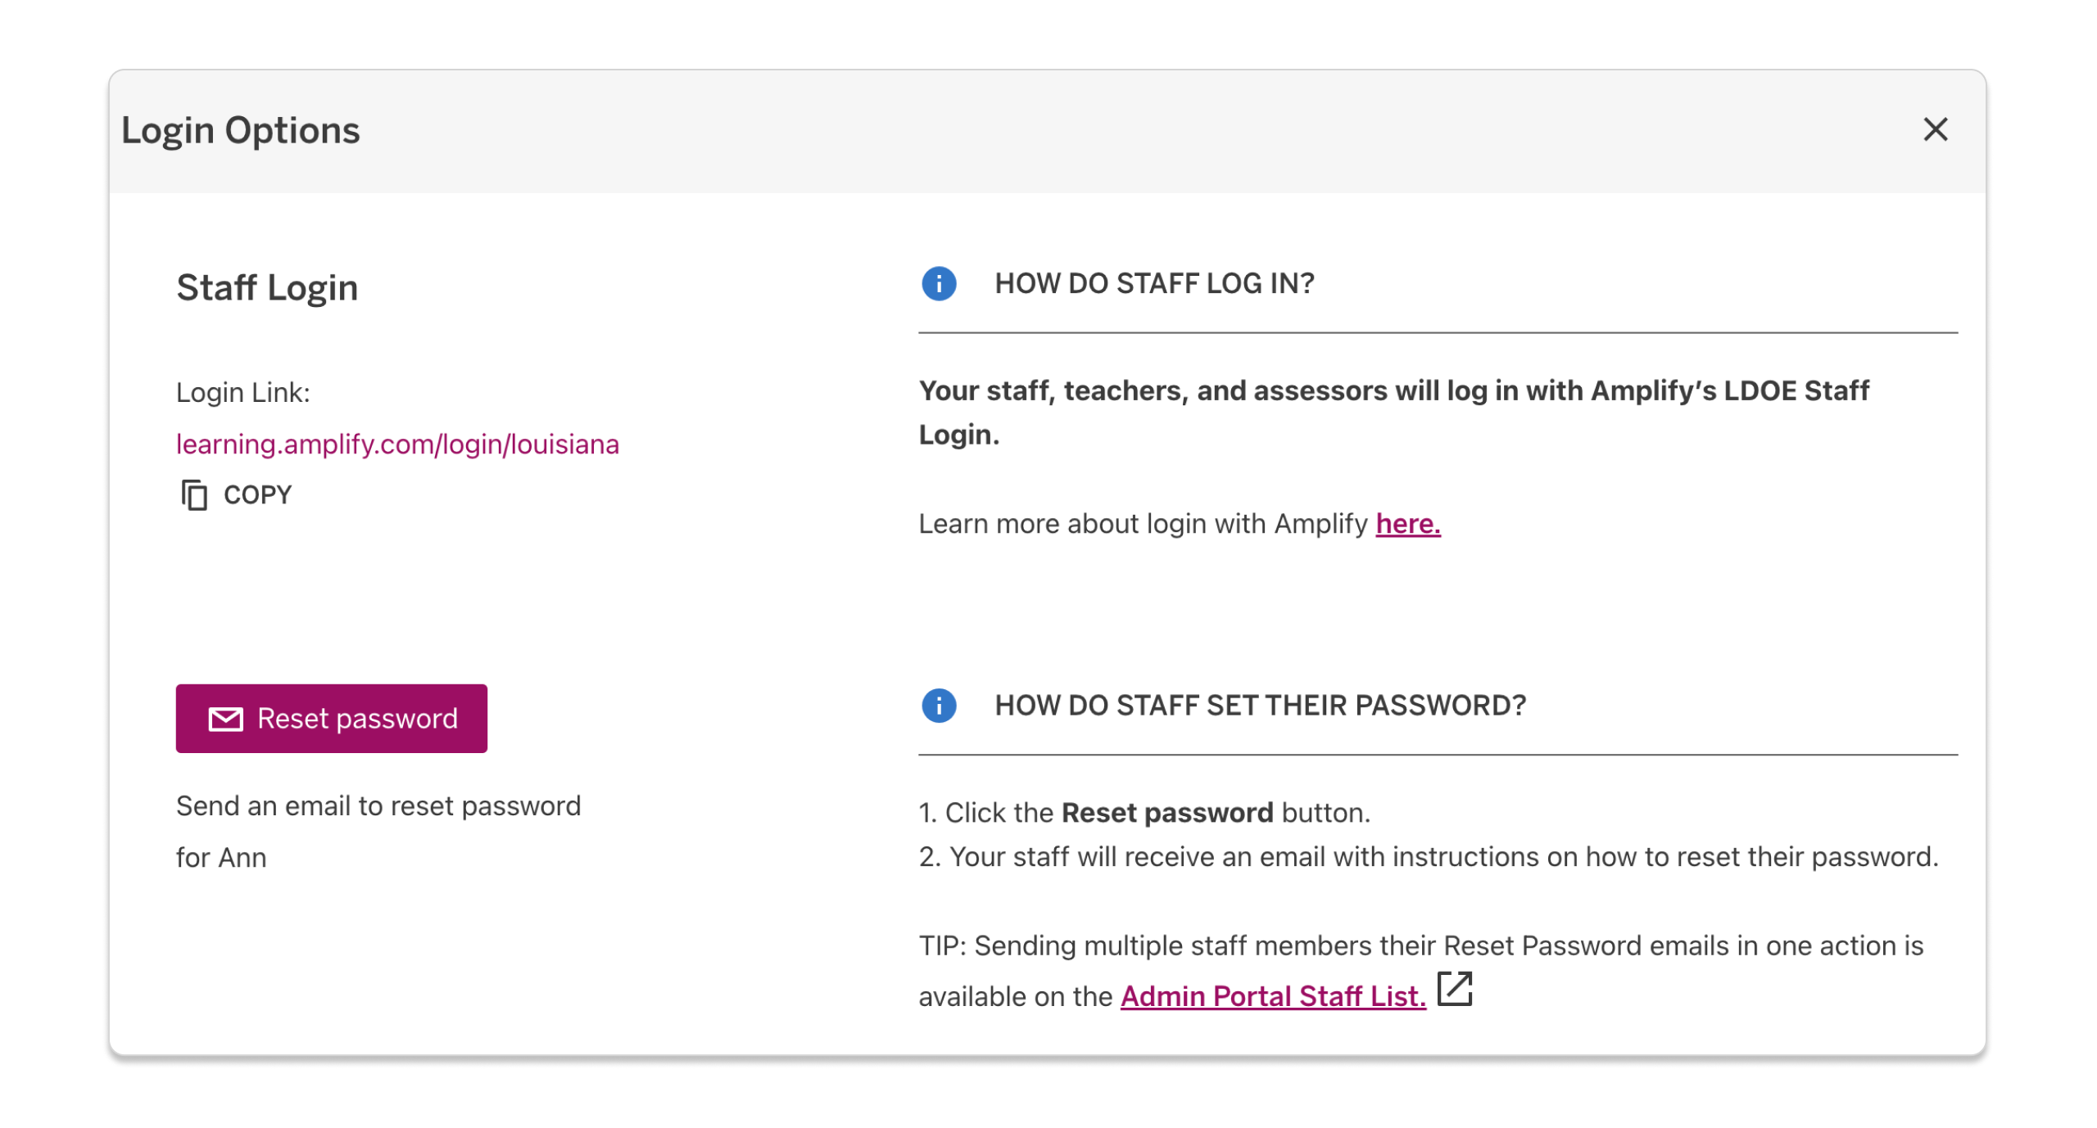This screenshot has height=1128, width=2097.
Task: Open the Admin Portal Staff List link
Action: tap(1273, 996)
